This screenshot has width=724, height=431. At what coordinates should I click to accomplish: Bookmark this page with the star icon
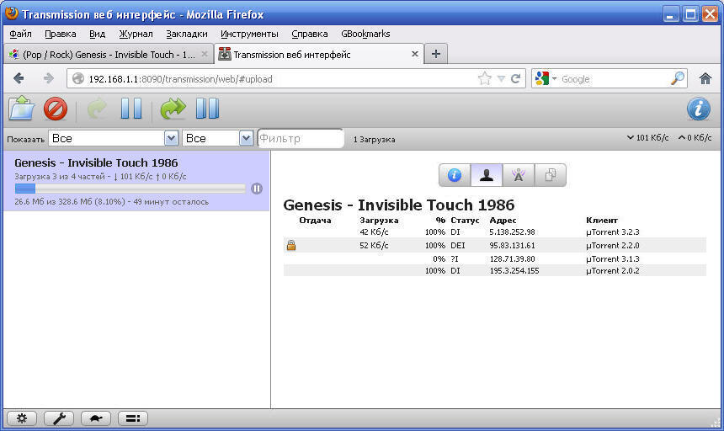pos(484,78)
